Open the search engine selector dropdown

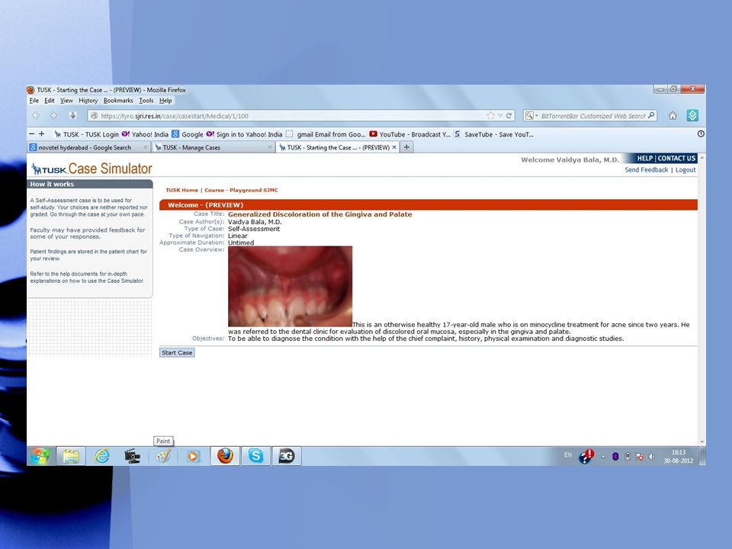(x=531, y=115)
